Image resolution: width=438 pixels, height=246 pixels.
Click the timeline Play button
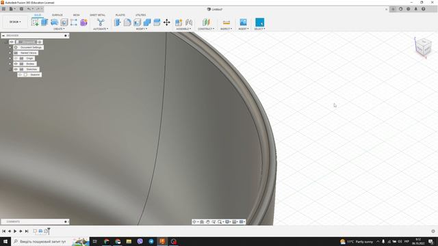(15, 231)
